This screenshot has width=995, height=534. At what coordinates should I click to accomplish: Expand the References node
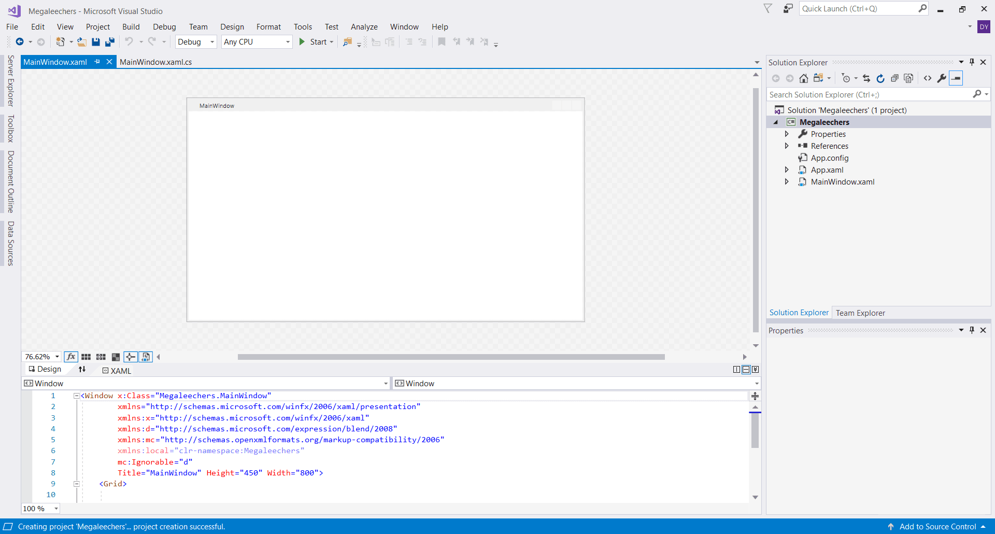pos(787,146)
